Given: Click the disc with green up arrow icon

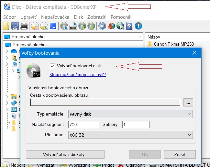Looking at the screenshot, I should tap(91, 26).
